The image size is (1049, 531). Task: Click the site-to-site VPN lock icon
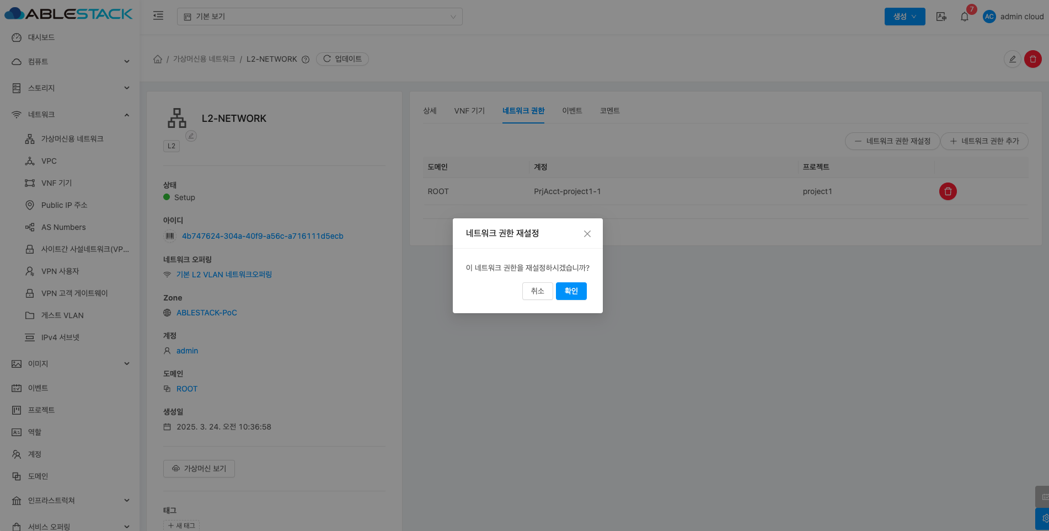click(30, 249)
